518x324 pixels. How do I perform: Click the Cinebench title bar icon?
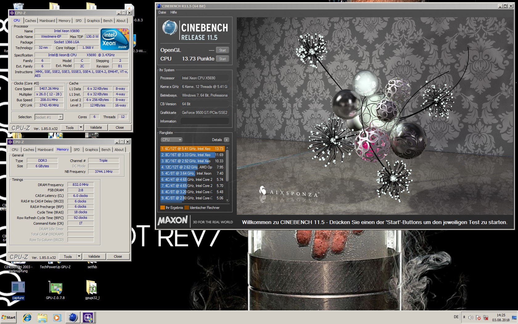click(159, 6)
